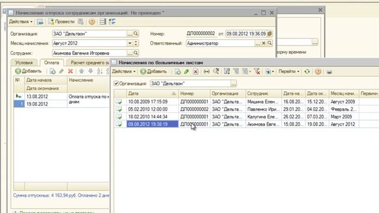
Task: Open Ответственный record via magnifier icon
Action: [269, 43]
